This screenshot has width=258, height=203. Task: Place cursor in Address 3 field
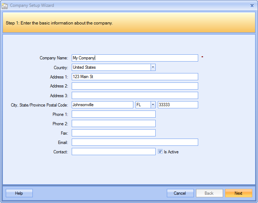click(135, 95)
